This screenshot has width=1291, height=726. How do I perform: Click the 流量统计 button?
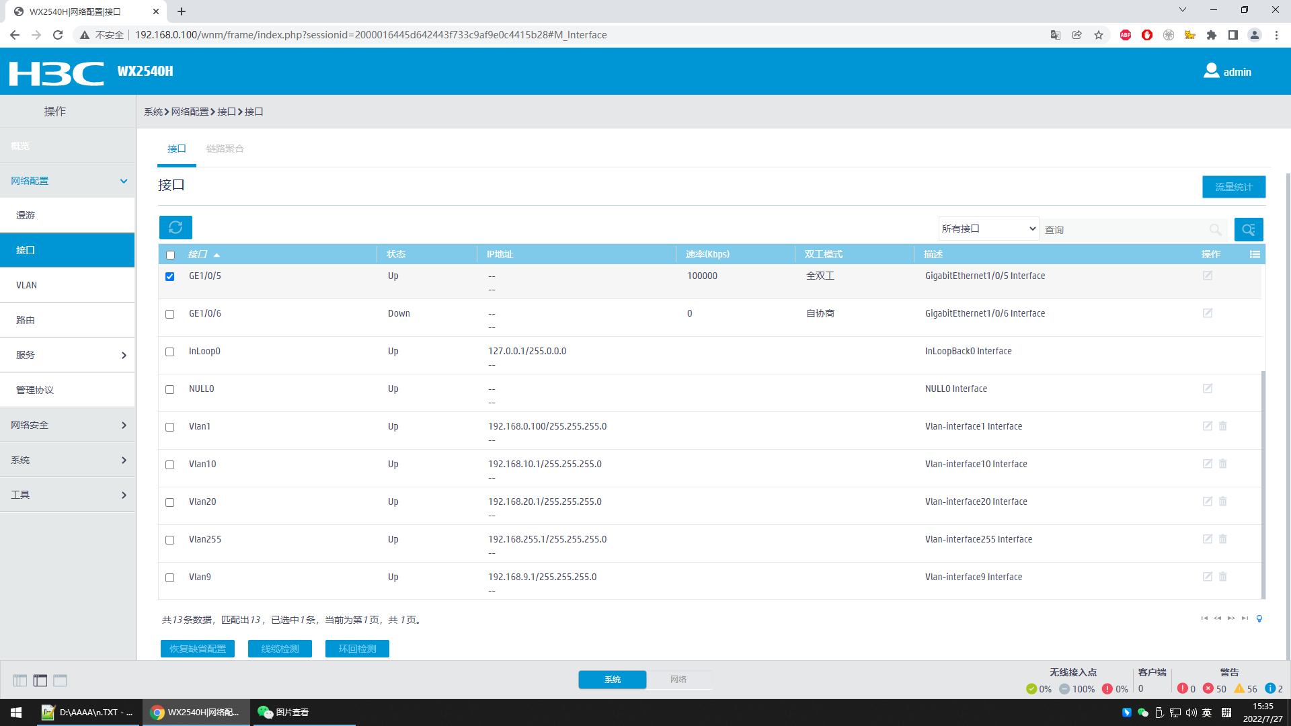tap(1233, 187)
